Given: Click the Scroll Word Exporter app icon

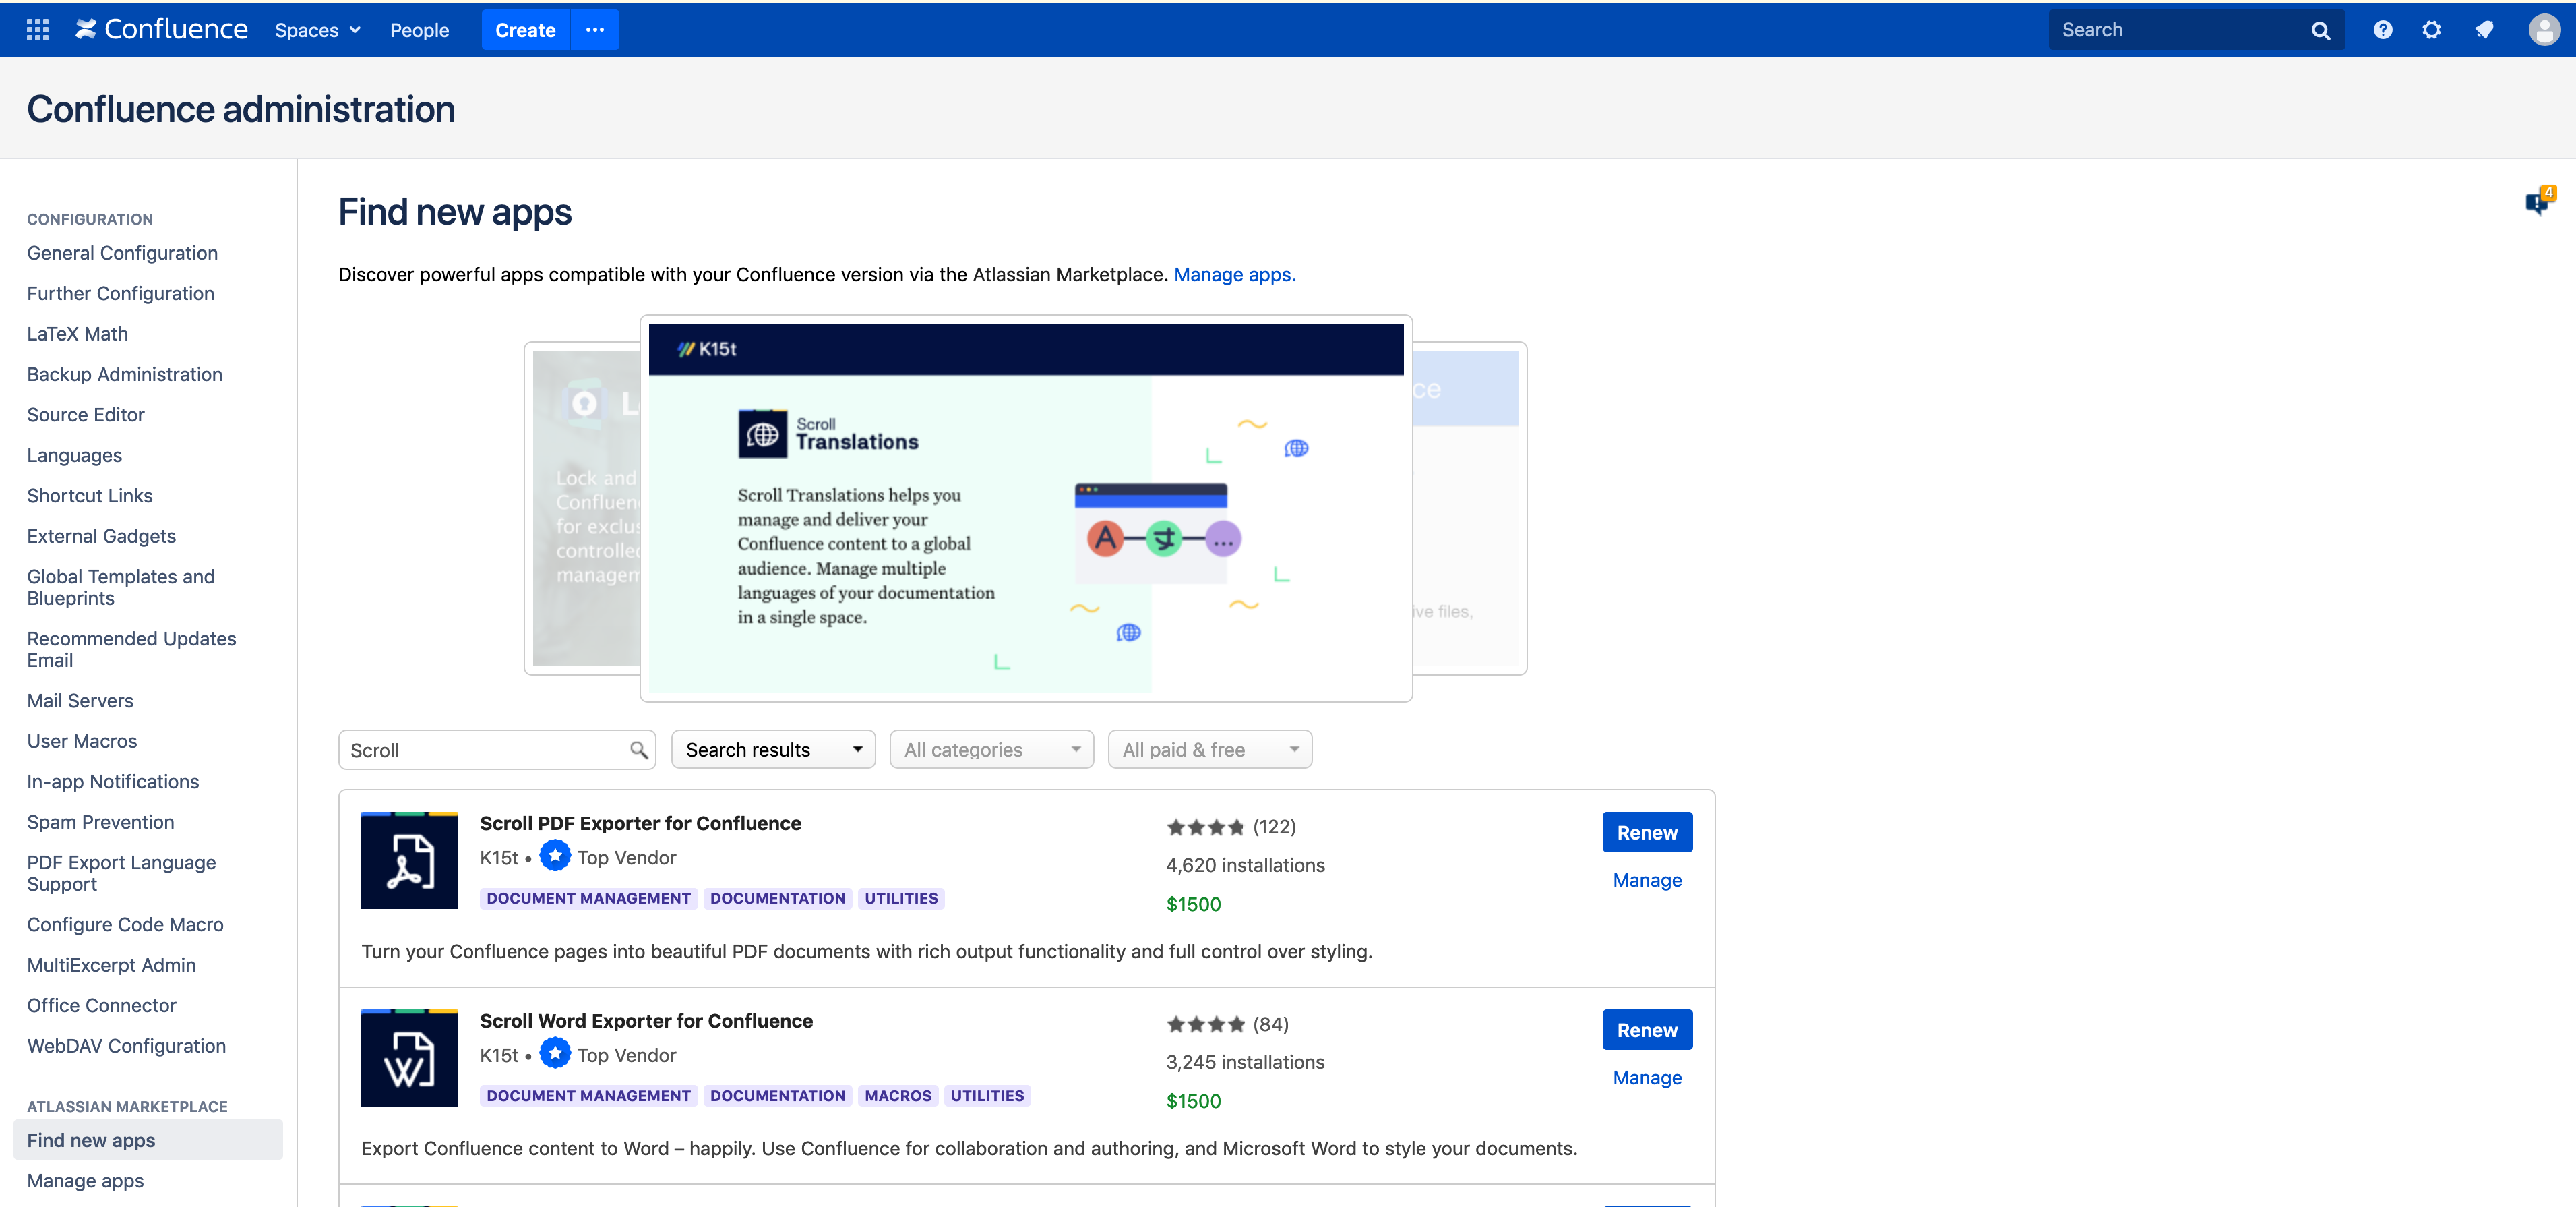Looking at the screenshot, I should click(x=409, y=1057).
